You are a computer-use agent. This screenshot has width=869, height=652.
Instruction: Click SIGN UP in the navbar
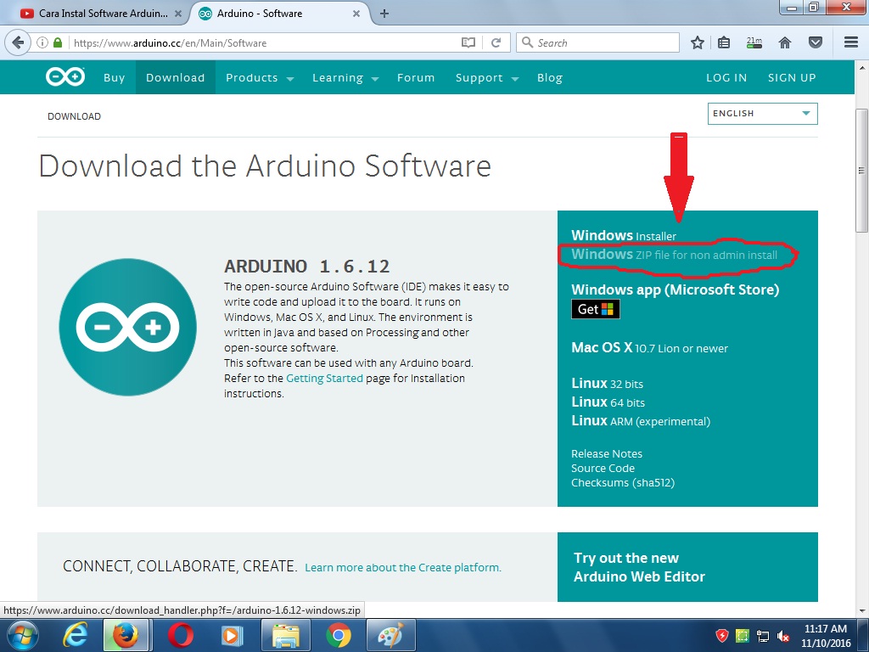(x=792, y=77)
